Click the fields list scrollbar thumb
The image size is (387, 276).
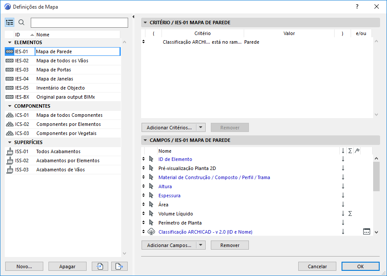376,177
